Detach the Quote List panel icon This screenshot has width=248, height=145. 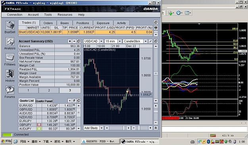click(x=79, y=101)
